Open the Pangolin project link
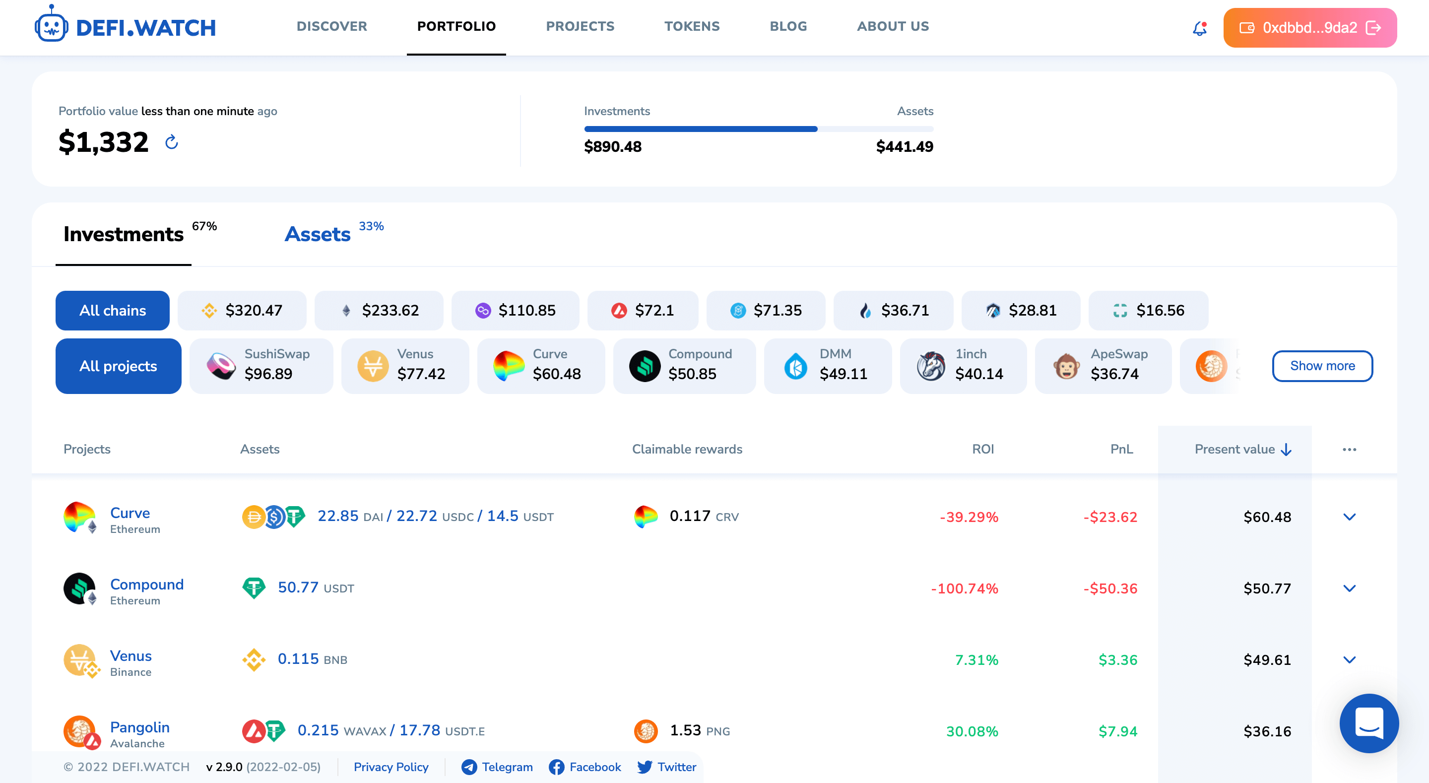The height and width of the screenshot is (783, 1429). [139, 728]
